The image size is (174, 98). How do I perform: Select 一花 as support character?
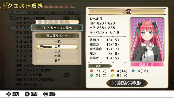point(57,42)
